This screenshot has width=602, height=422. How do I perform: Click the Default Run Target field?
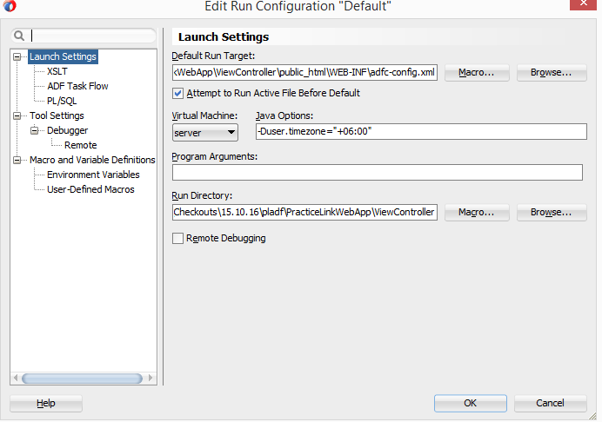(304, 72)
